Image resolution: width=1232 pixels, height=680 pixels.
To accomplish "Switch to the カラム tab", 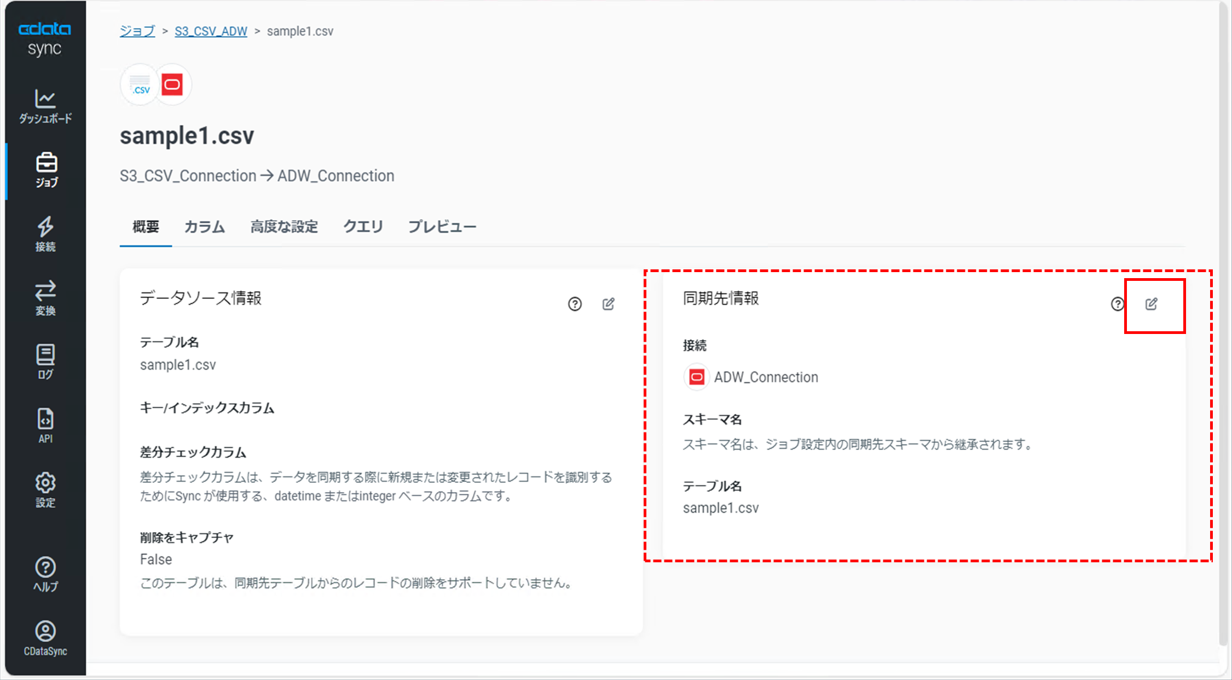I will 205,227.
